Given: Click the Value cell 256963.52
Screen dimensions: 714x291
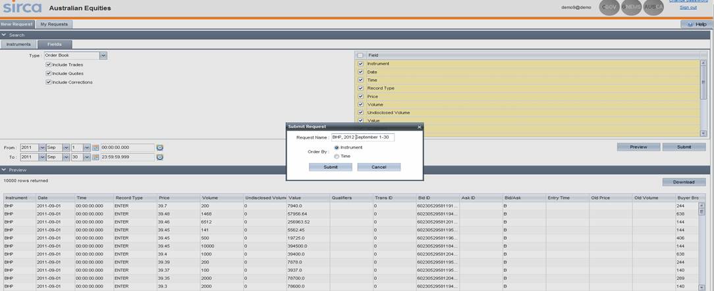Looking at the screenshot, I should pyautogui.click(x=308, y=222).
